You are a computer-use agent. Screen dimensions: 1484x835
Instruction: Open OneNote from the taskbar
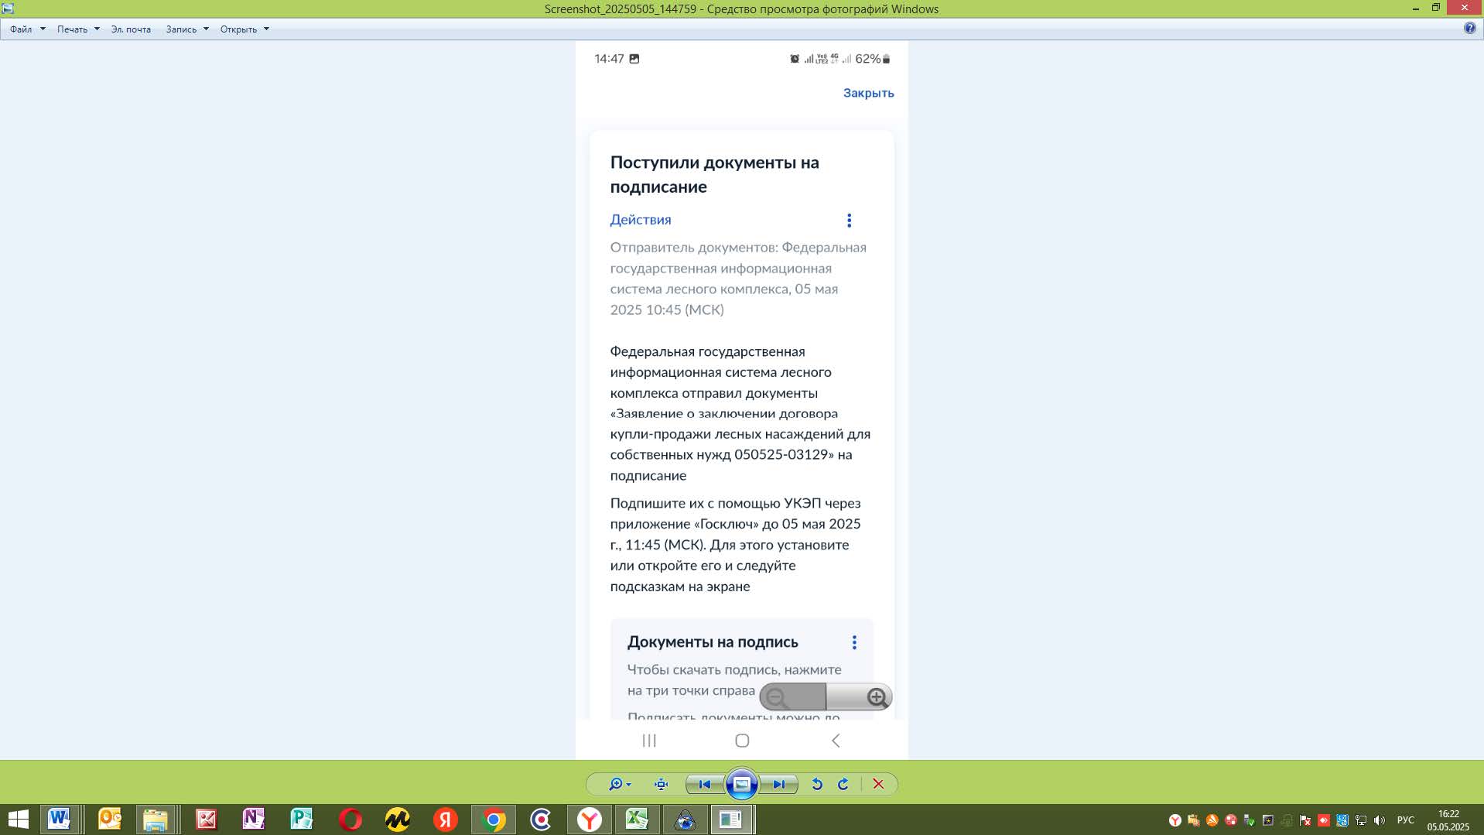point(254,820)
